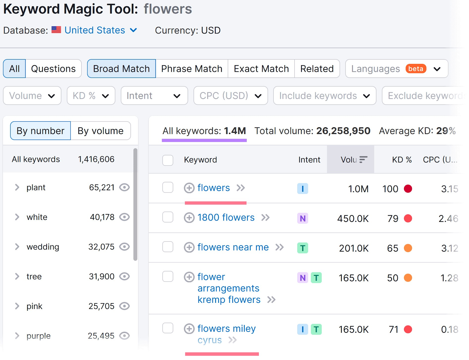Click the Navigational intent badge for '1800 flowers'
Screen dimensions: 469x360
[x=302, y=218]
